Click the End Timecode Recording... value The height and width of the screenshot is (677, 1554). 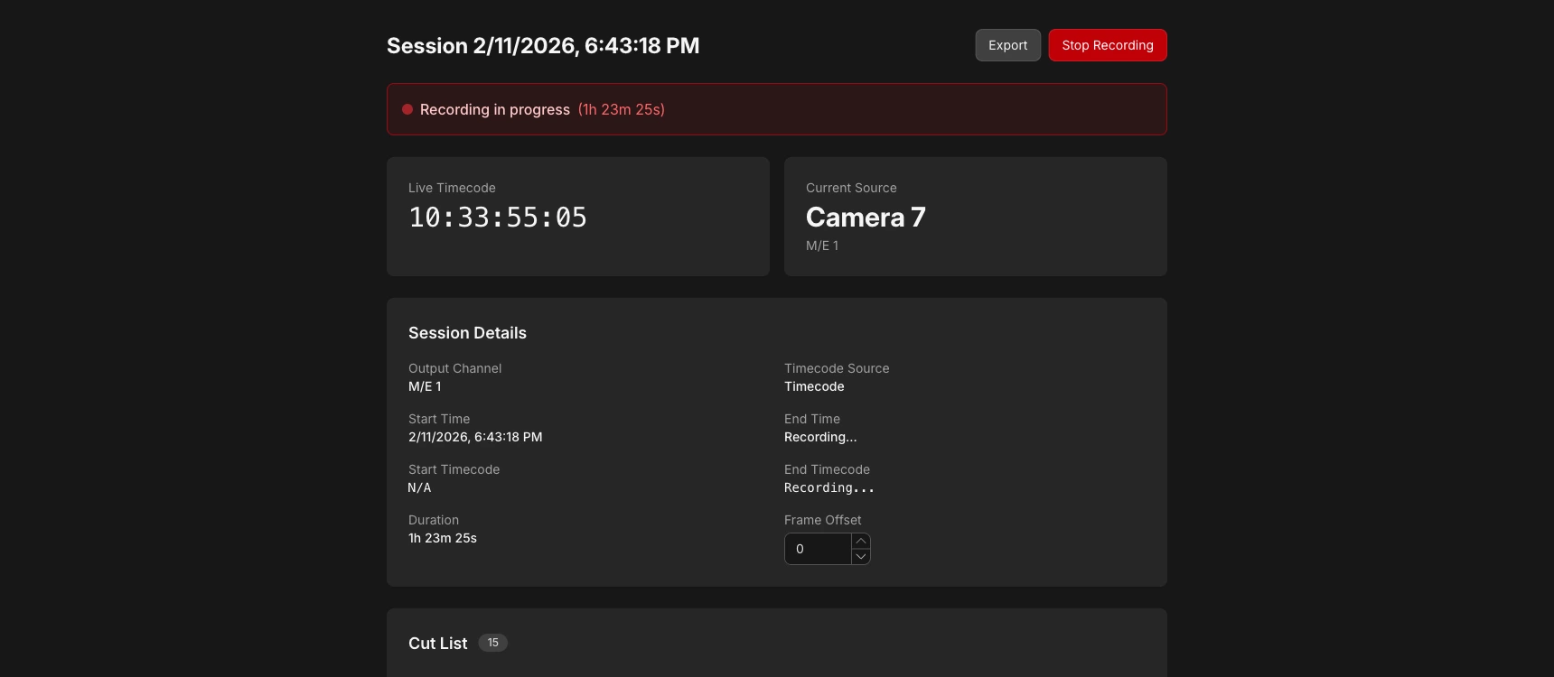click(828, 487)
